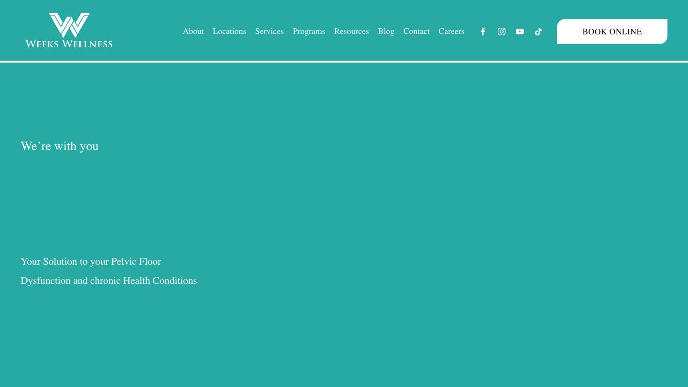Click the white divider line below header
Viewport: 688px width, 387px height.
pyautogui.click(x=344, y=62)
